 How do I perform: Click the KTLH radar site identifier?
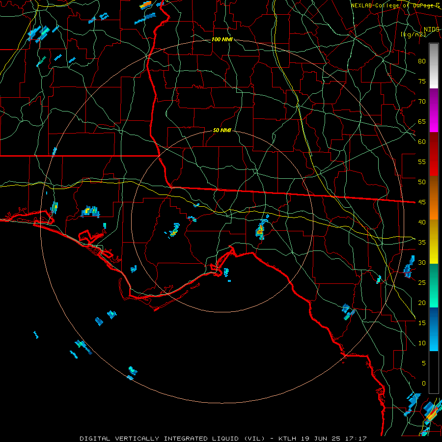click(x=289, y=439)
